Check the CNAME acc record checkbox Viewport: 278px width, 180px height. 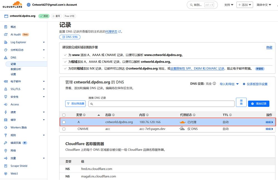coord(64,129)
